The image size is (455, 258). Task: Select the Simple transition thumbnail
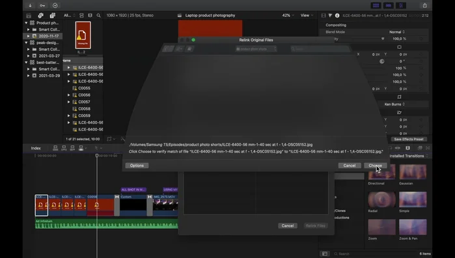point(413,200)
